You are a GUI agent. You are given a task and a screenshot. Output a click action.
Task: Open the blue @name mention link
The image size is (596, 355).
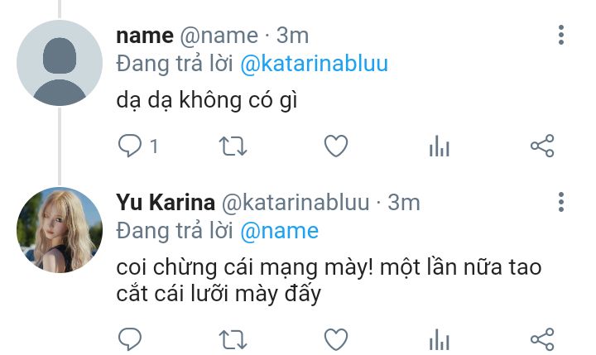[280, 231]
